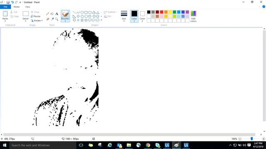Choose the Up arrow shape
The width and height of the screenshot is (266, 149).
(x=98, y=16)
